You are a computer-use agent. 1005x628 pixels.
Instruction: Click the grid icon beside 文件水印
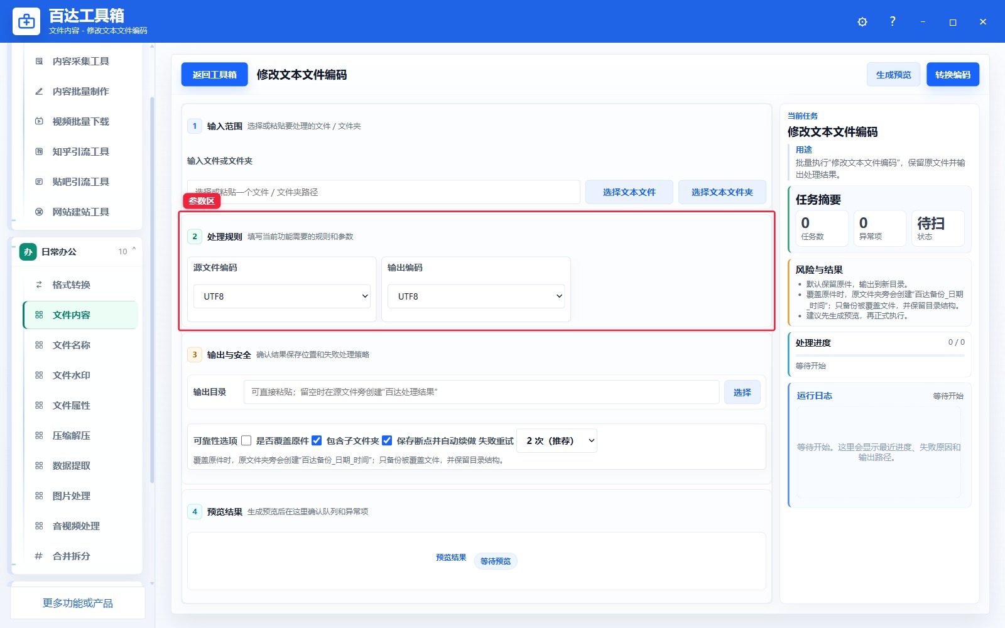(39, 376)
